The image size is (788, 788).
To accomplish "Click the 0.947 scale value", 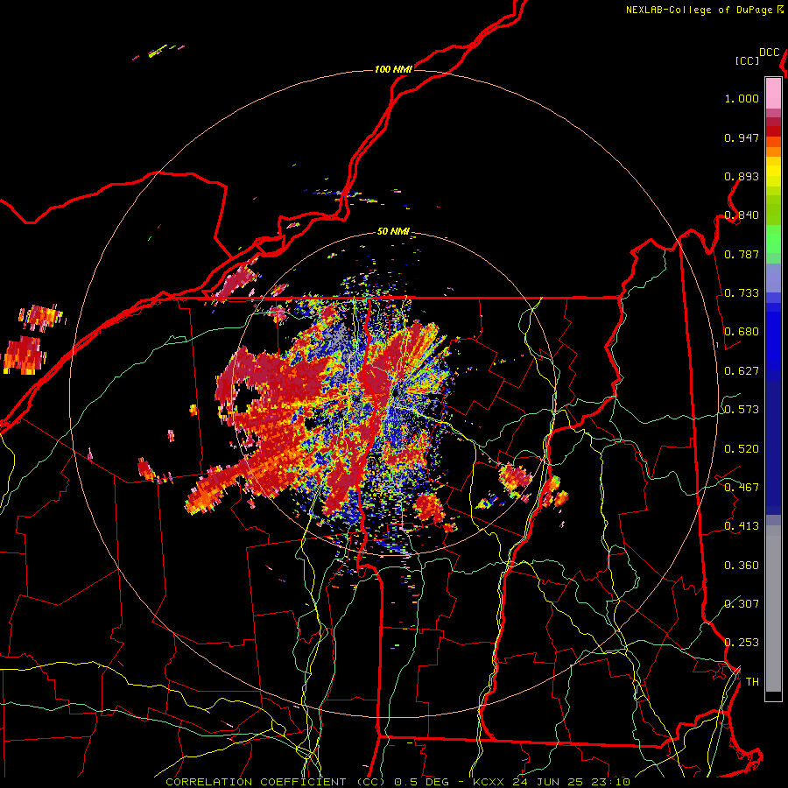I will 742,137.
